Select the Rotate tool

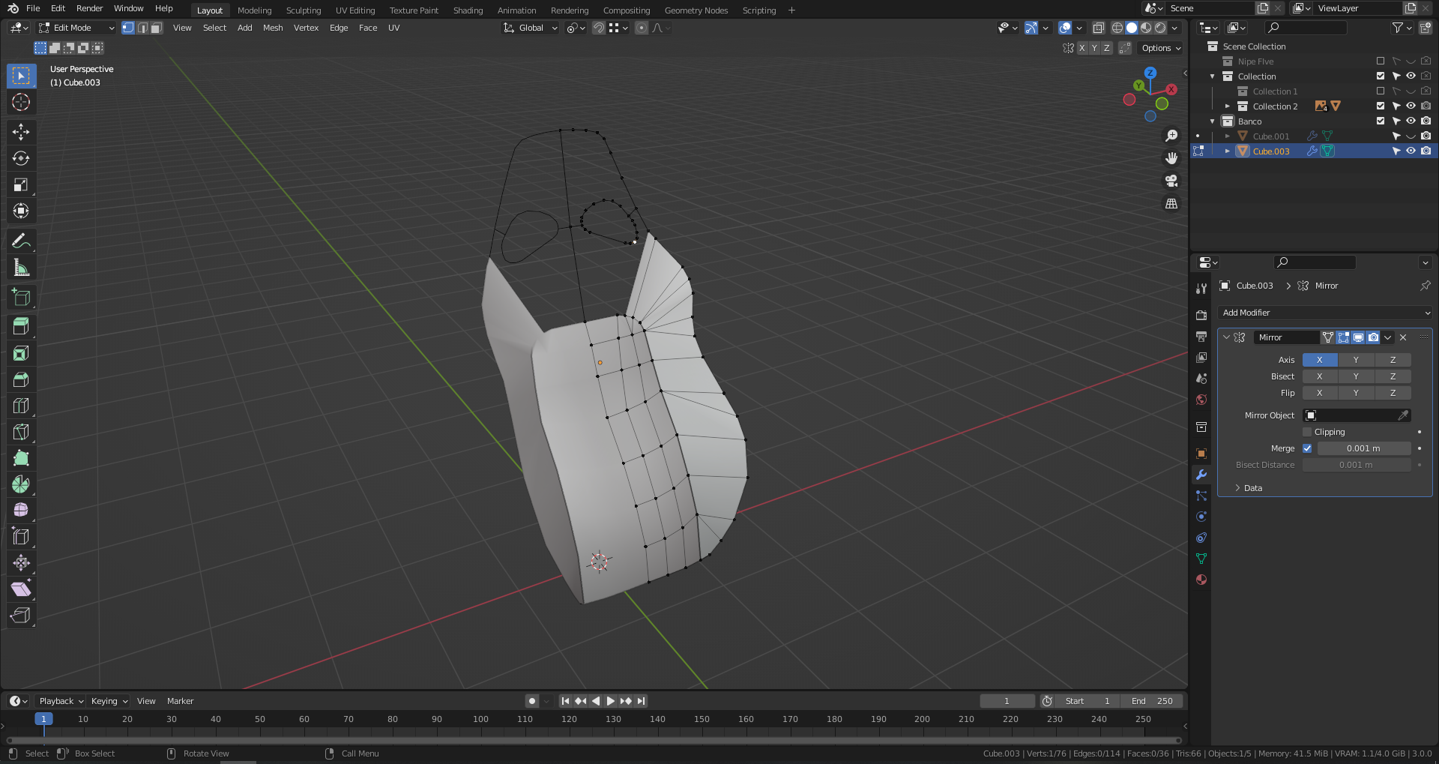tap(21, 158)
